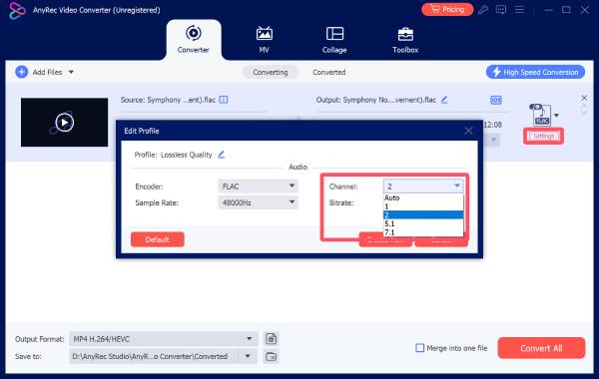Enable High Speed Conversion
Screen dimensions: 599x379
tap(535, 72)
